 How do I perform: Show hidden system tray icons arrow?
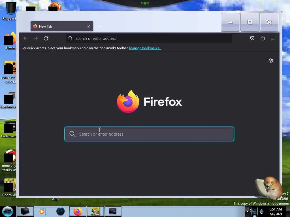tap(248, 211)
